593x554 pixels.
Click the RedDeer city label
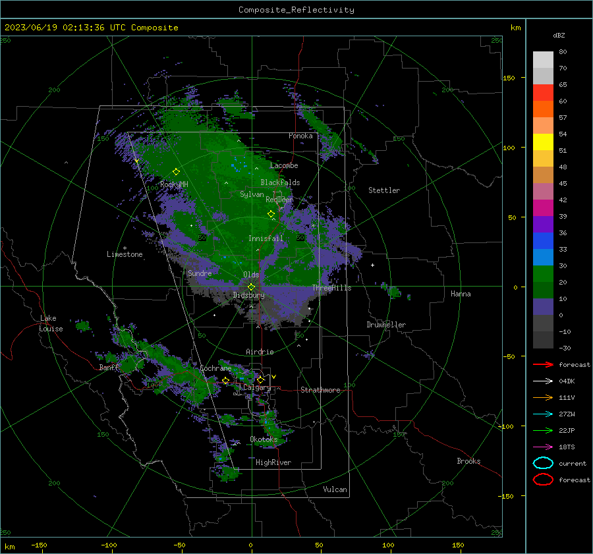[x=279, y=200]
